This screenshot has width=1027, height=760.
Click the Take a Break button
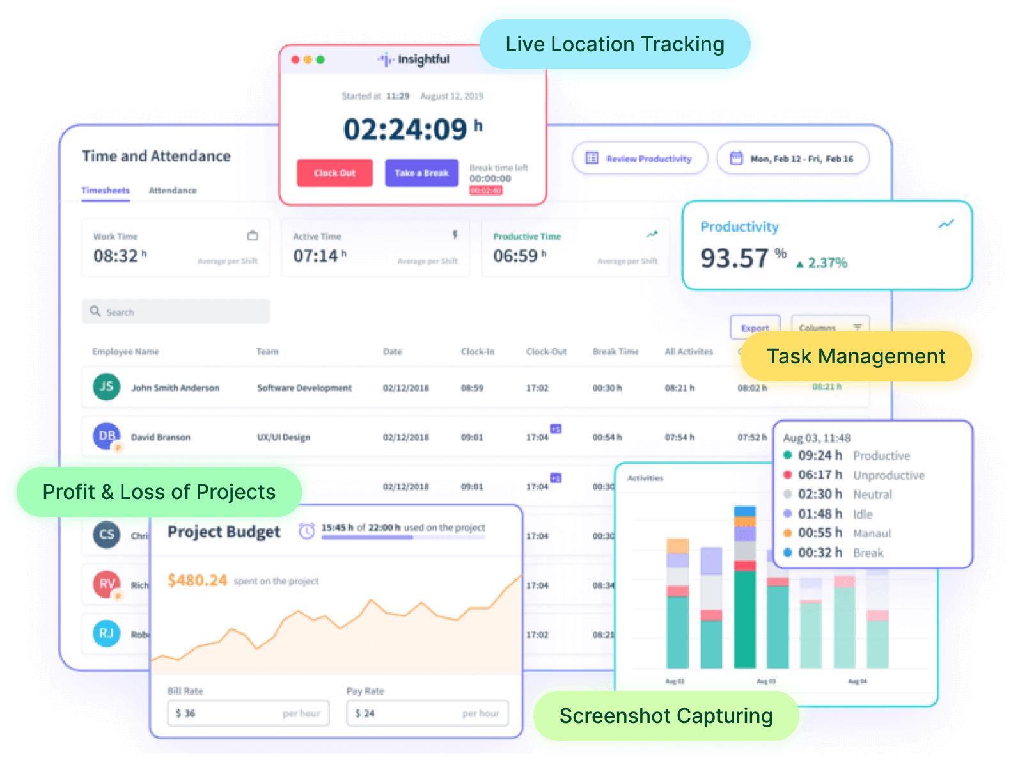coord(421,173)
